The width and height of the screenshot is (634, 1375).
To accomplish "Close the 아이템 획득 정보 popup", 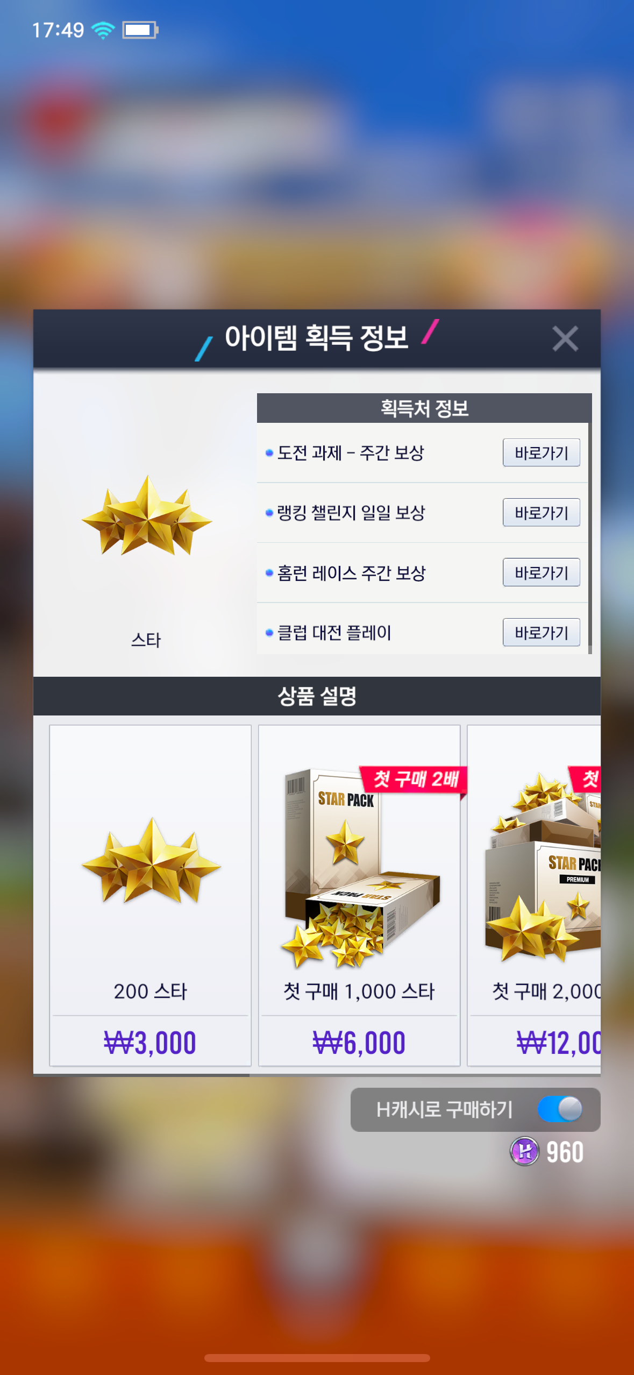I will pyautogui.click(x=565, y=338).
